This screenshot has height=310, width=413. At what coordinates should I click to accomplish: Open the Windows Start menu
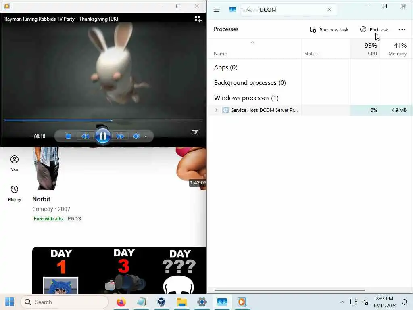tap(10, 302)
